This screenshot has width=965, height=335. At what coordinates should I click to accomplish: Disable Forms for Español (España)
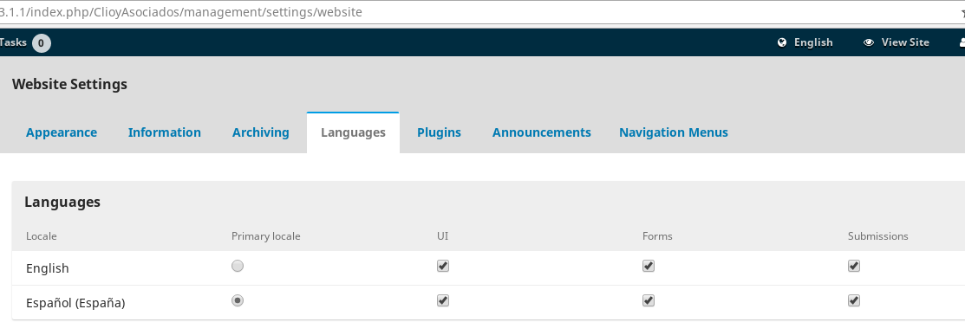coord(649,300)
